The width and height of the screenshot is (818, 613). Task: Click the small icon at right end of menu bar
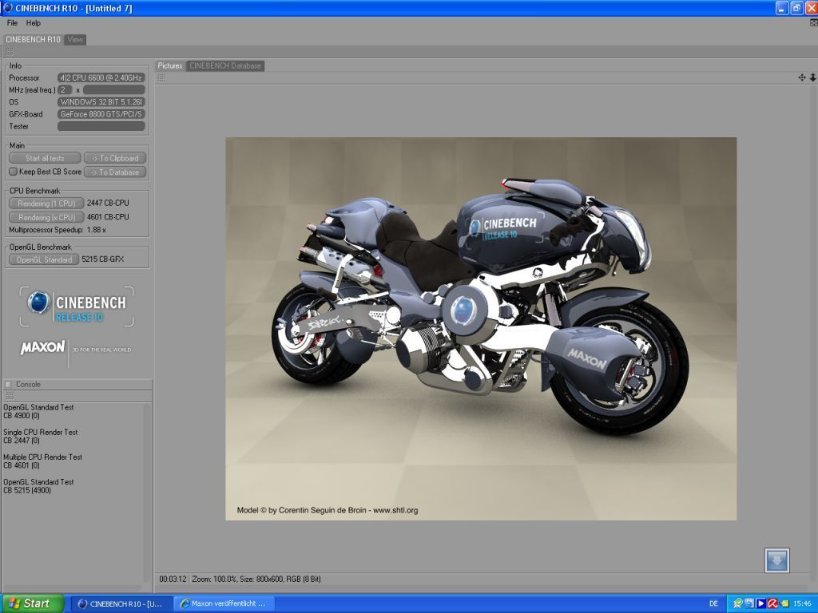pos(813,23)
